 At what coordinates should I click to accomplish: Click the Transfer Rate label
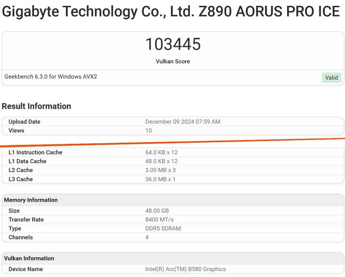pyautogui.click(x=26, y=220)
